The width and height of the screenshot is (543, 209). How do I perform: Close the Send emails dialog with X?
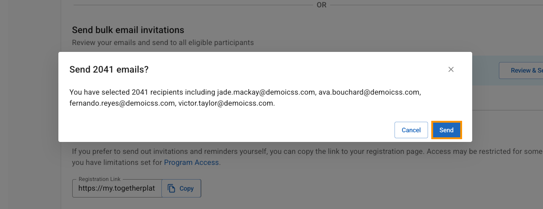click(451, 69)
